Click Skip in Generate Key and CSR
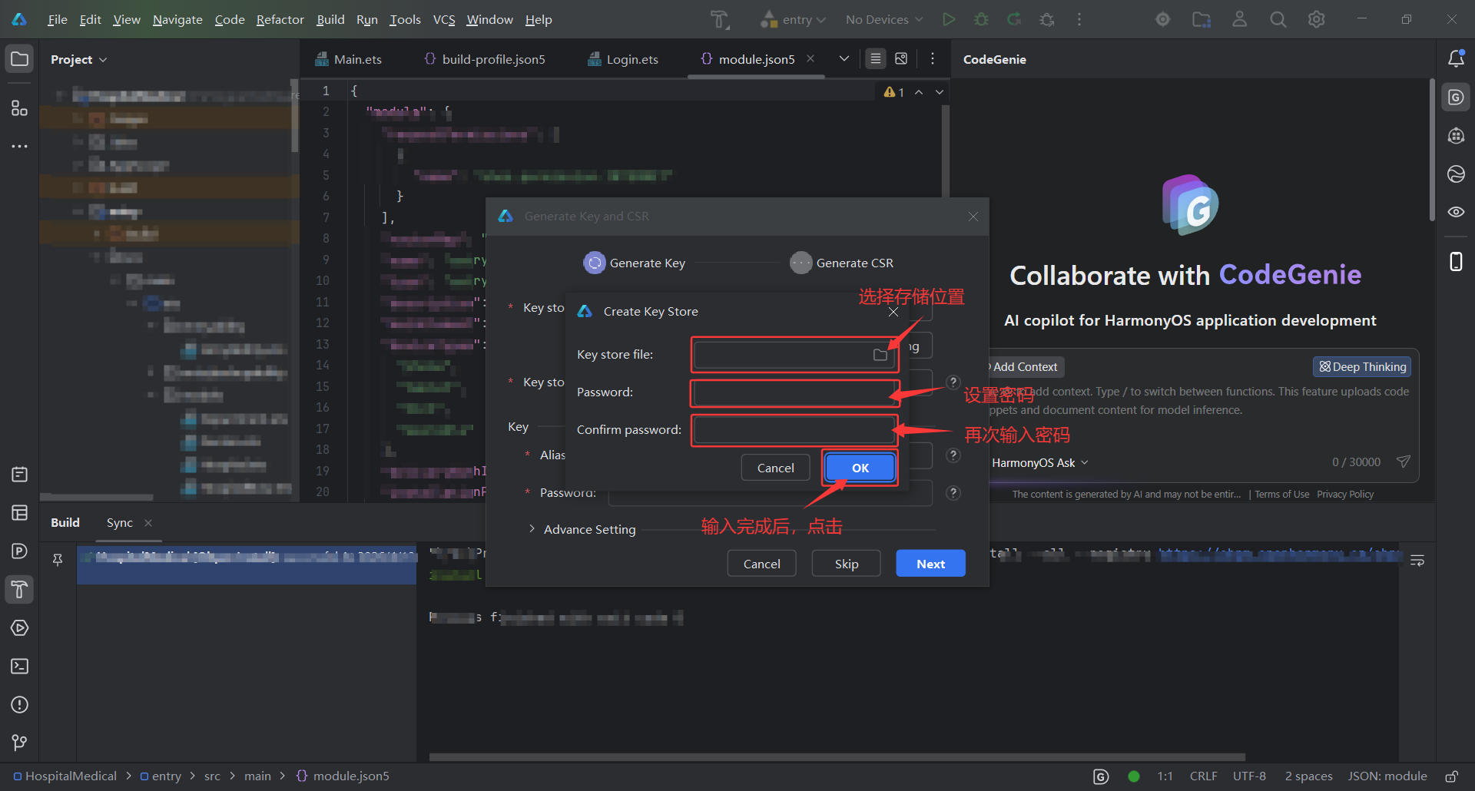Viewport: 1475px width, 791px height. pyautogui.click(x=847, y=564)
